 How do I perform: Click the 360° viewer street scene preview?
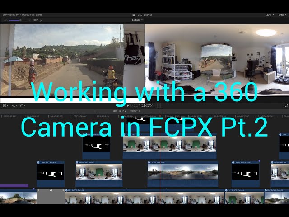(73, 60)
